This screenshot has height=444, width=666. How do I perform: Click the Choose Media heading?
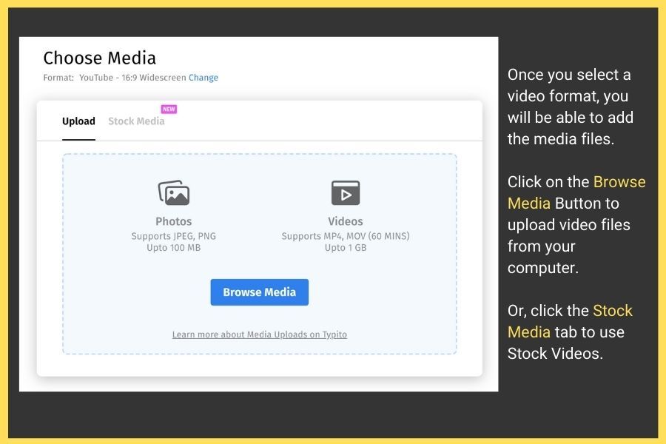click(100, 58)
